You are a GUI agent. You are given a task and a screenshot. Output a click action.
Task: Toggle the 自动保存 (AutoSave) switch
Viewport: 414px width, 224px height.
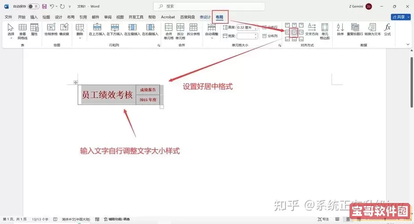click(x=33, y=6)
